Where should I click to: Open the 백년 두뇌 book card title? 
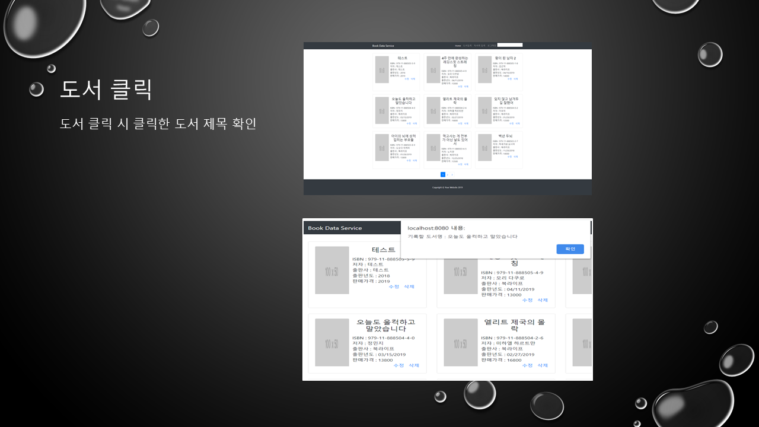505,136
